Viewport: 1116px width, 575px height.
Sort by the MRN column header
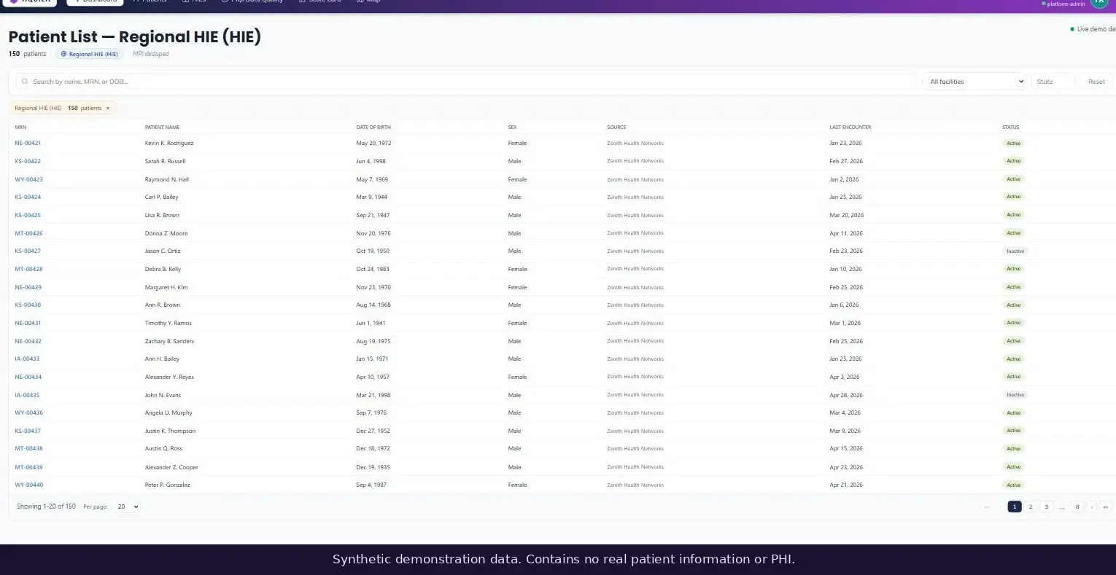[x=20, y=128]
